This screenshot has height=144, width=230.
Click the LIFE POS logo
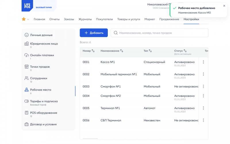click(28, 6)
